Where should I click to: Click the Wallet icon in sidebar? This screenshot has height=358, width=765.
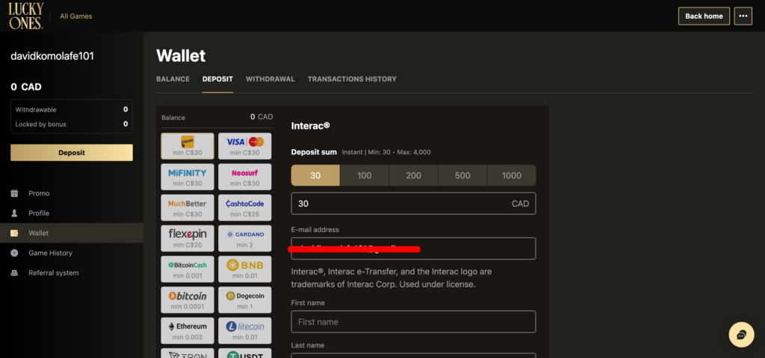click(x=15, y=233)
